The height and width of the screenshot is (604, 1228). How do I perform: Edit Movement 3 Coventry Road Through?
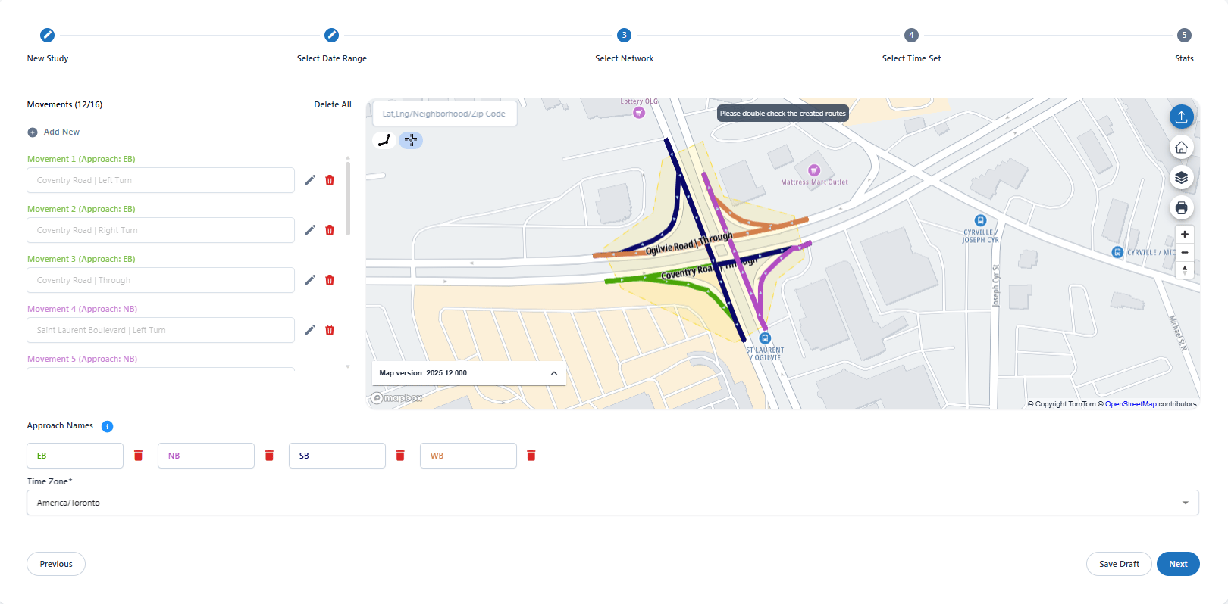pos(310,280)
